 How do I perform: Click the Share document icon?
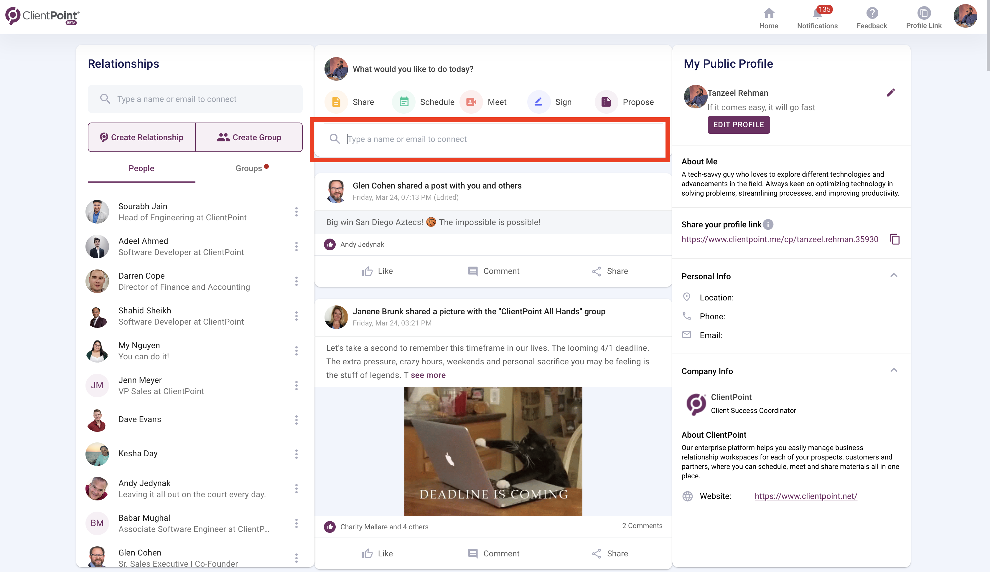click(336, 102)
